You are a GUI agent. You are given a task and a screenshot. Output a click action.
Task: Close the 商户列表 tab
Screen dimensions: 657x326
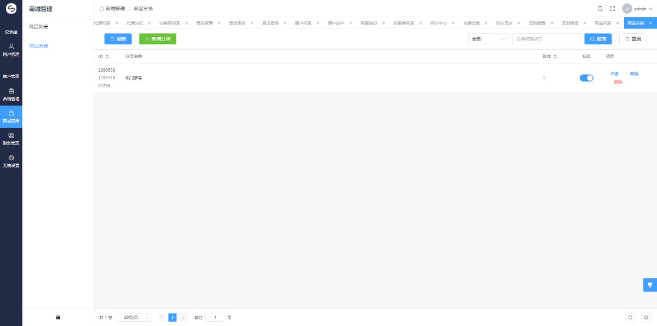pyautogui.click(x=318, y=23)
